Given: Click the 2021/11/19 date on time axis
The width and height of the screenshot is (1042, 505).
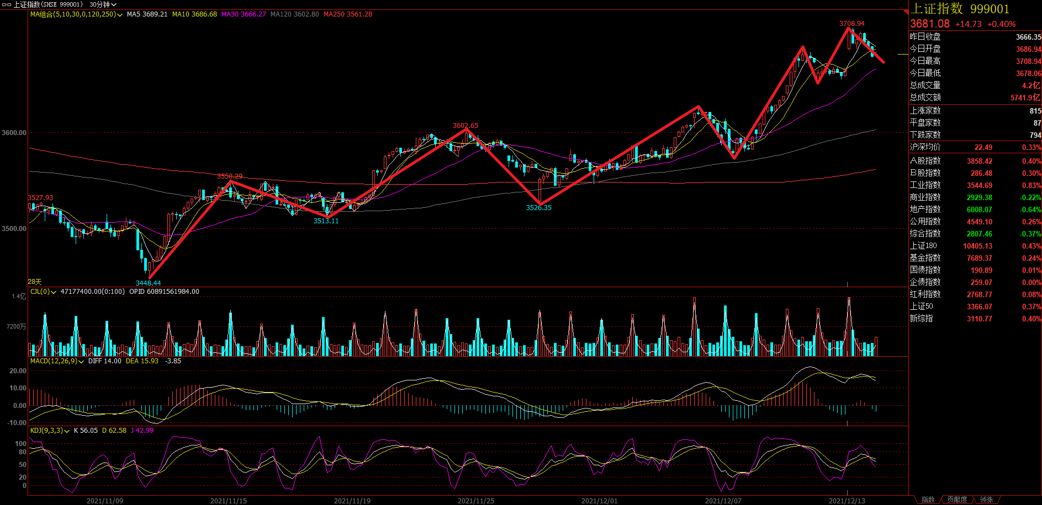Looking at the screenshot, I should pos(352,501).
